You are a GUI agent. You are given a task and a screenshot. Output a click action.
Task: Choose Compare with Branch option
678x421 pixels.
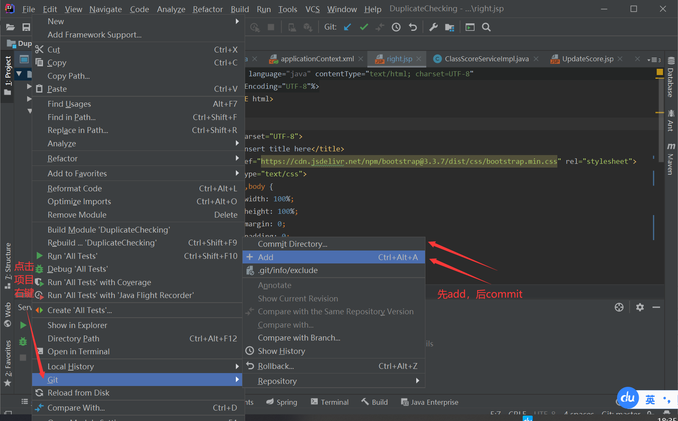(334, 338)
